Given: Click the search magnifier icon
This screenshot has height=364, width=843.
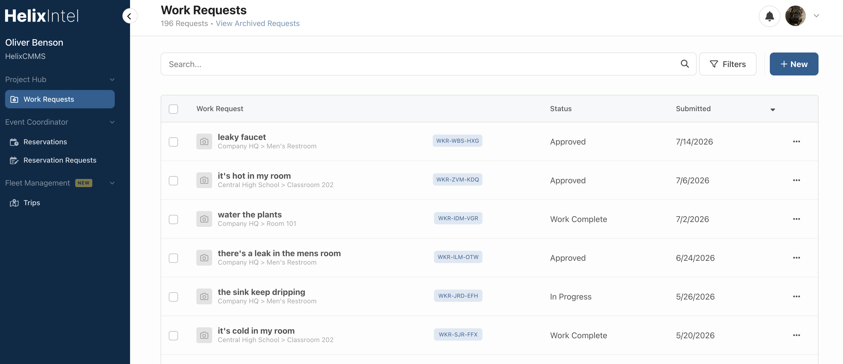Looking at the screenshot, I should pyautogui.click(x=685, y=64).
